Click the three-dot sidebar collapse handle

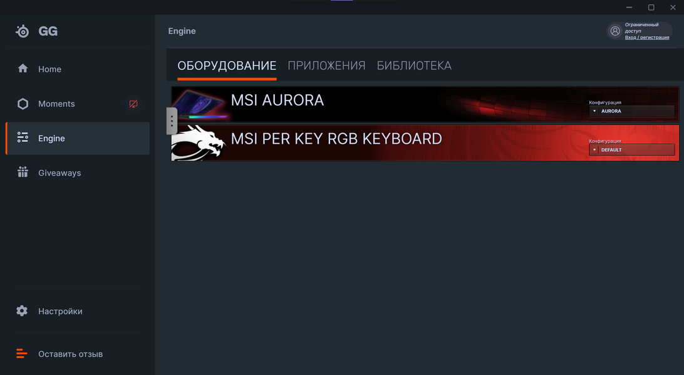coord(172,121)
